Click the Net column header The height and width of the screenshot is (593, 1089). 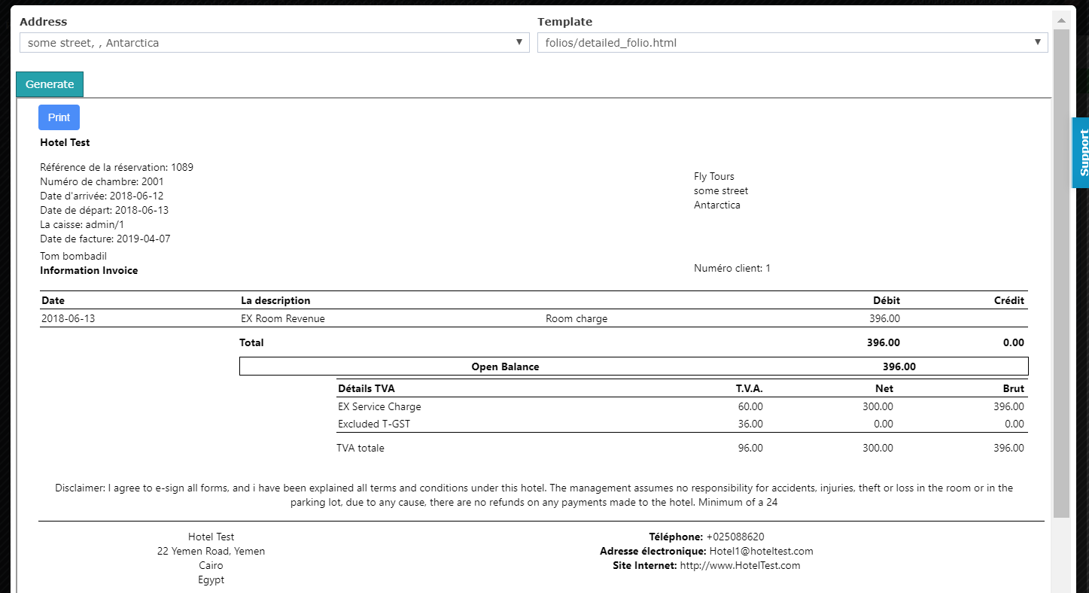tap(884, 388)
